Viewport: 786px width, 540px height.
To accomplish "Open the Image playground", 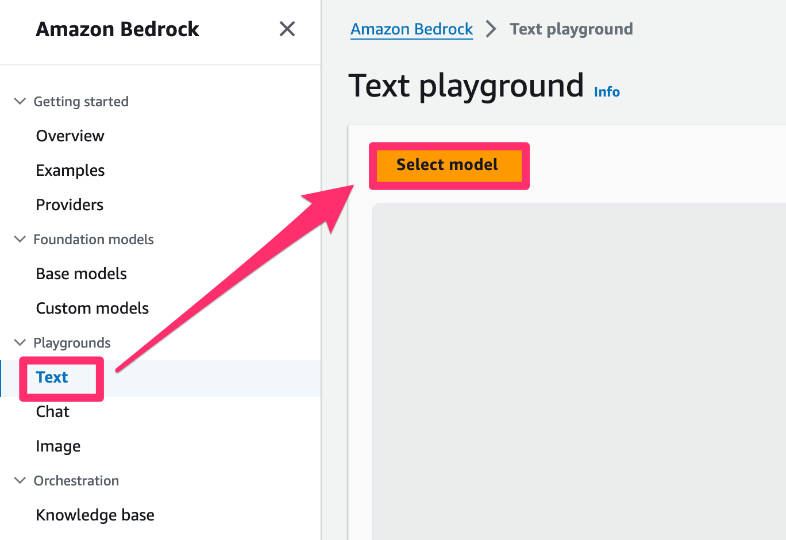I will point(58,446).
